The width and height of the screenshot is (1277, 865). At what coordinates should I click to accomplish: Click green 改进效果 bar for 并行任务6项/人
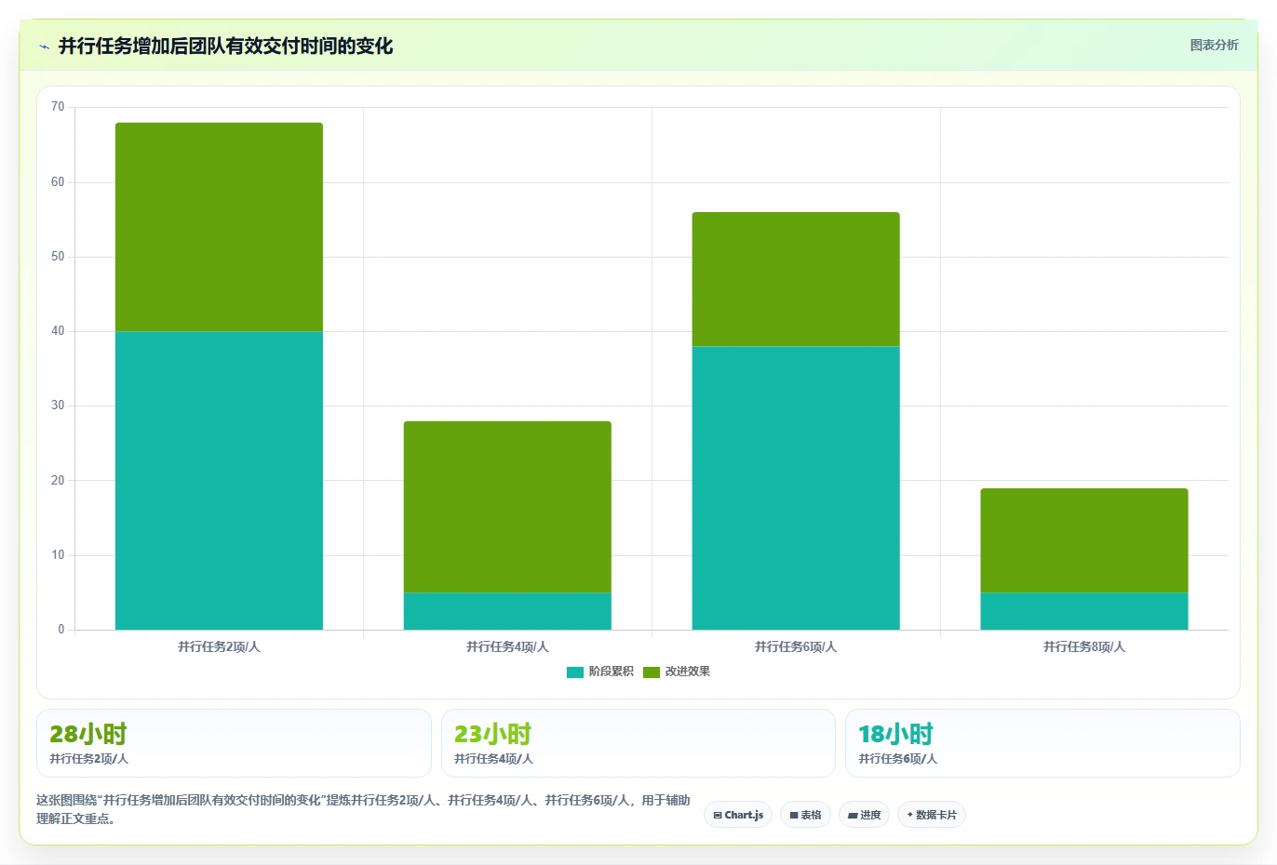click(796, 279)
